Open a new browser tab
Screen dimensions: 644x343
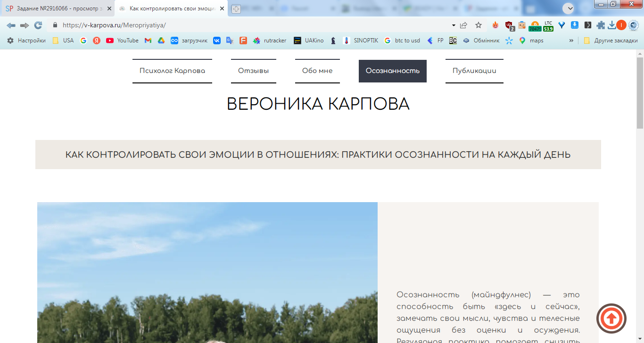[x=236, y=8]
